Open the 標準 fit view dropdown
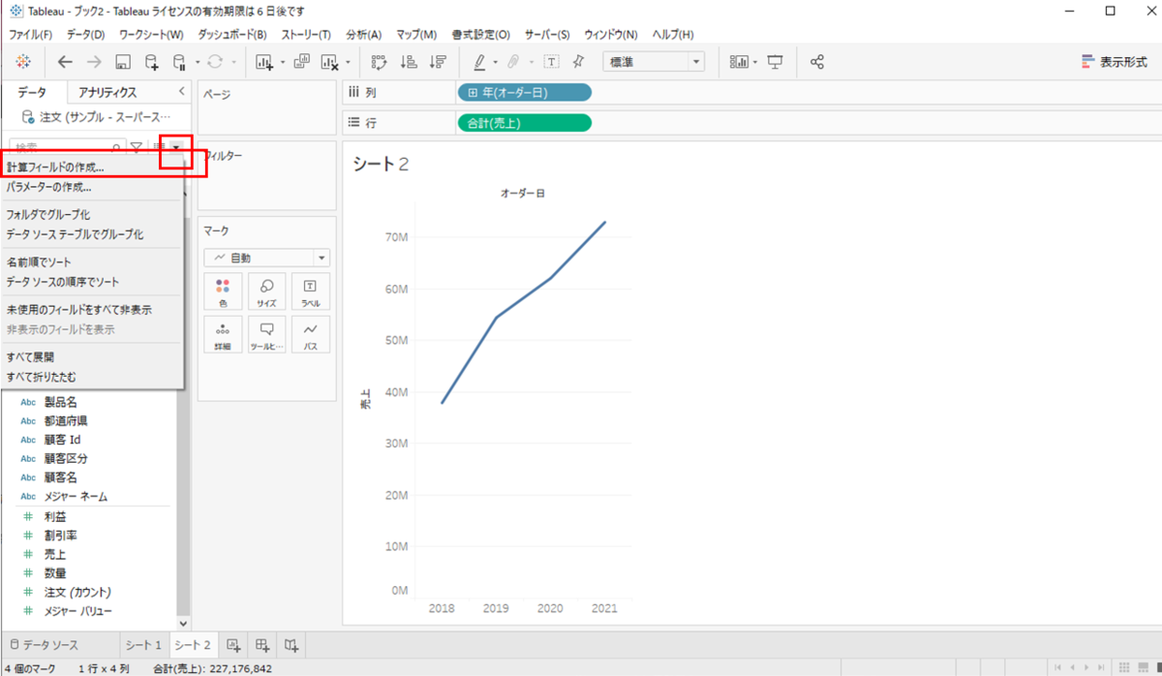1162x676 pixels. 654,61
